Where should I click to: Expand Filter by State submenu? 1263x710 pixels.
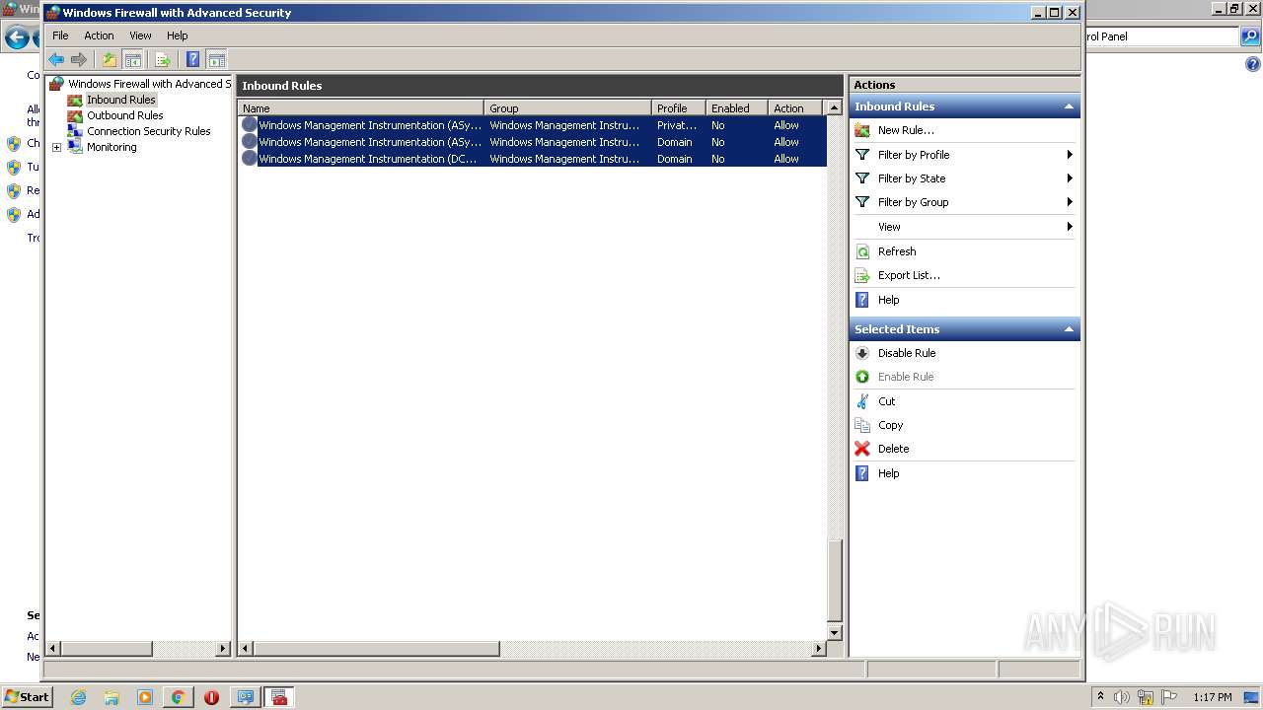pyautogui.click(x=964, y=178)
